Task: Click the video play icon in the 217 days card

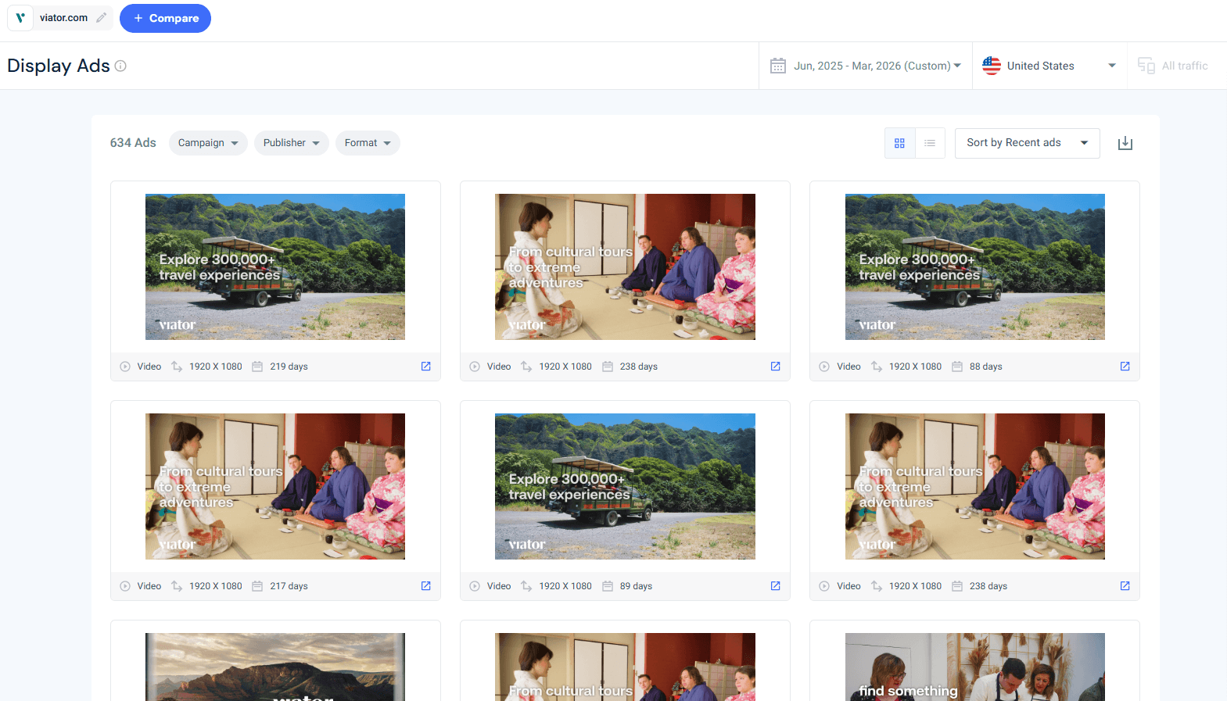Action: 125,586
